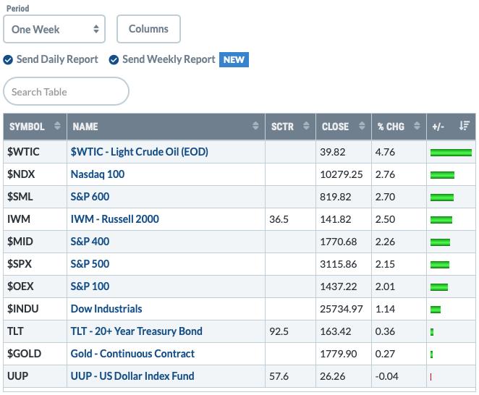The height and width of the screenshot is (395, 479).
Task: Toggle the Send Weekly Report checkbox
Action: click(x=114, y=59)
